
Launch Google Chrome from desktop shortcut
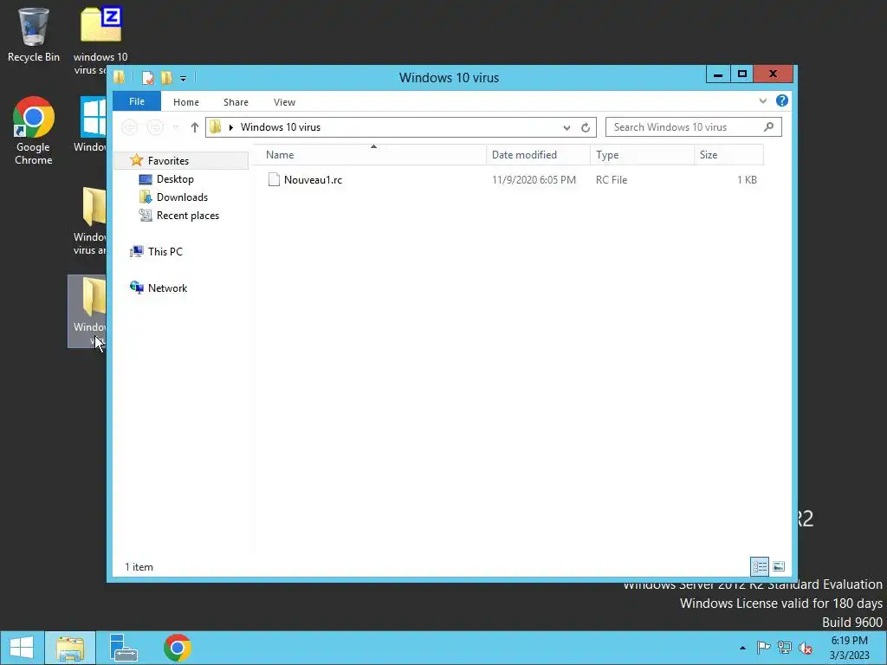34,131
